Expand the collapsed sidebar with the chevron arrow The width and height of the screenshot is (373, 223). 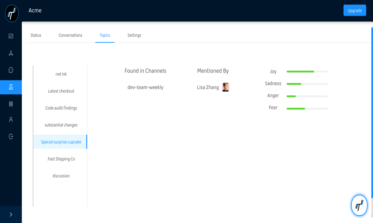click(x=11, y=214)
